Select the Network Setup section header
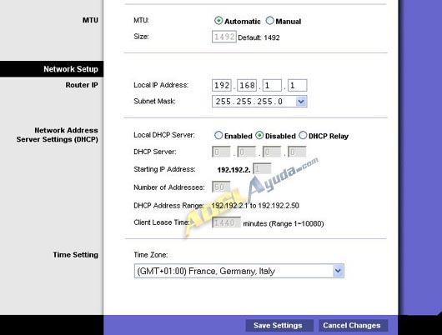This screenshot has width=442, height=335. click(x=52, y=69)
